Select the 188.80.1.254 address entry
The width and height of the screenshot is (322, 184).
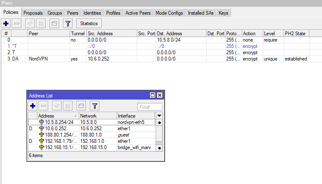(x=92, y=135)
